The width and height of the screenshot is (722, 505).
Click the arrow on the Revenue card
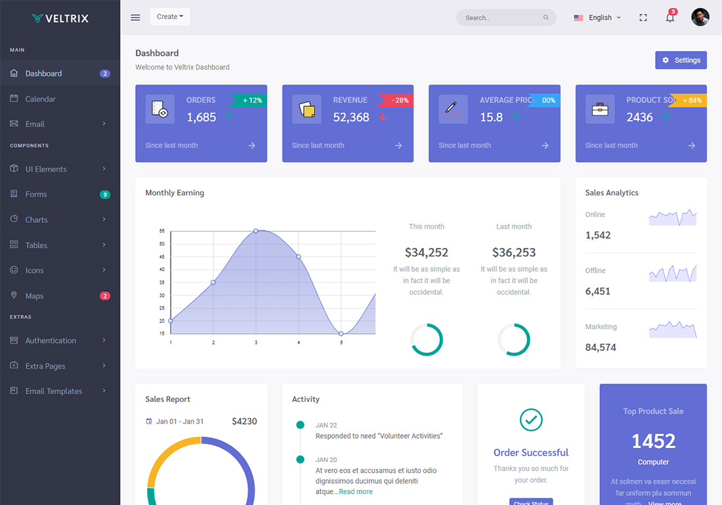pyautogui.click(x=398, y=146)
